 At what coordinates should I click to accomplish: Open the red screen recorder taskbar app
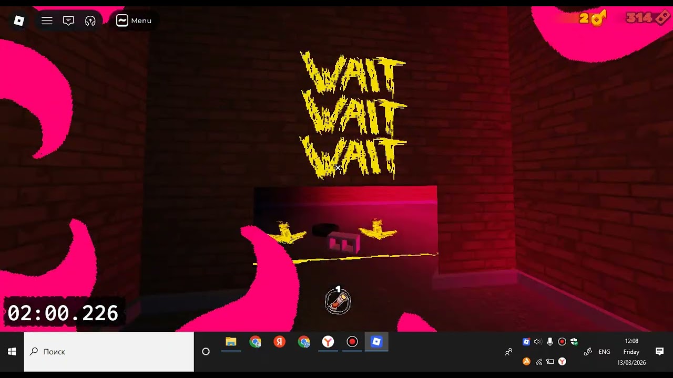[x=352, y=342]
